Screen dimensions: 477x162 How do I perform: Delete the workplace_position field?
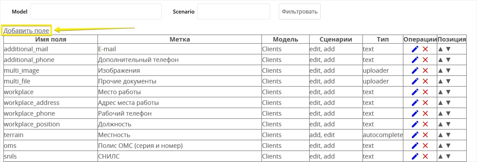(425, 124)
